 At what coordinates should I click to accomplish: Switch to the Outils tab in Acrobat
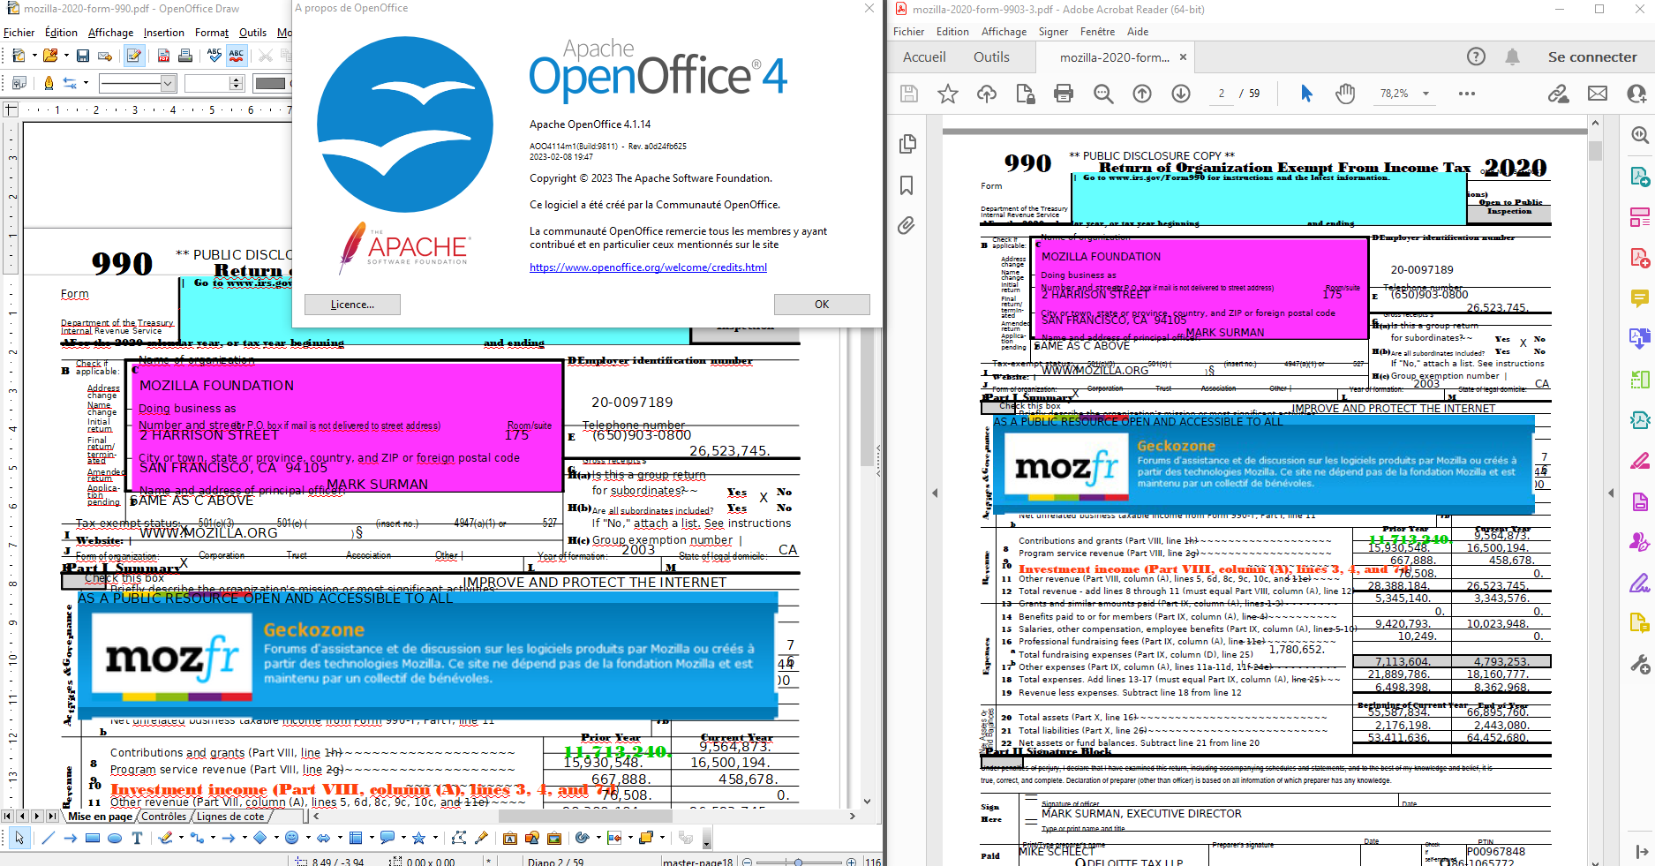click(991, 56)
